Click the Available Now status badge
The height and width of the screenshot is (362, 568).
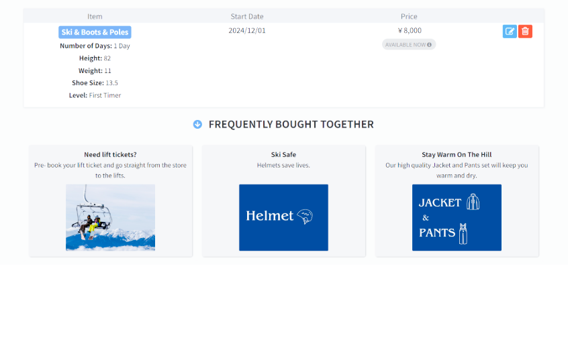(x=409, y=44)
